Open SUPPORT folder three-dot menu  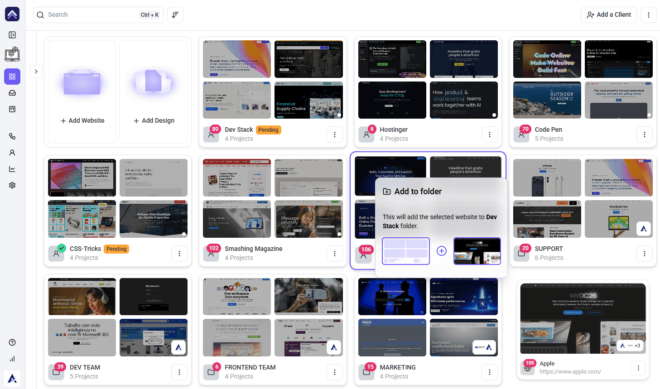[645, 254]
